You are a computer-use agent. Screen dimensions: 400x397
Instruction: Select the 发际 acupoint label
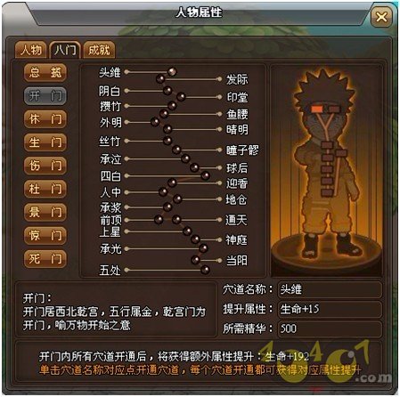pyautogui.click(x=237, y=79)
